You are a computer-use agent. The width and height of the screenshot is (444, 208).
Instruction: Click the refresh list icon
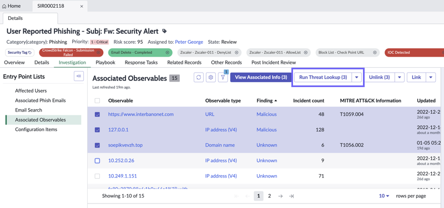199,77
